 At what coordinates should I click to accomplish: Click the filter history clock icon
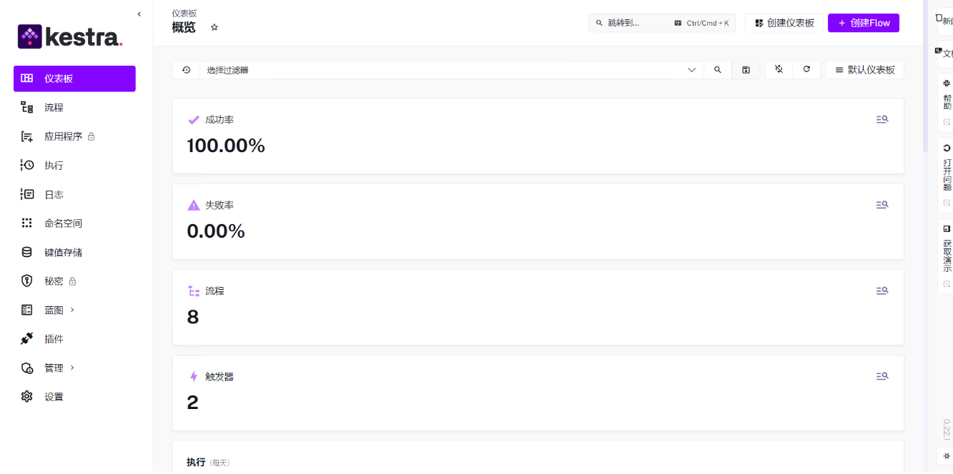tap(186, 70)
